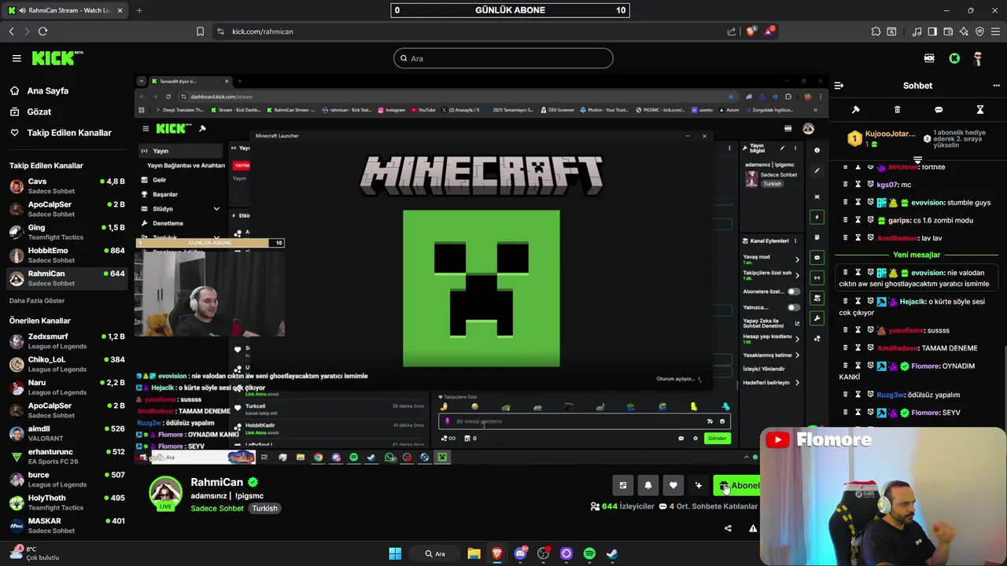Click the GÜNLÜK ABONE progress bar
The image size is (1007, 566).
pos(510,10)
